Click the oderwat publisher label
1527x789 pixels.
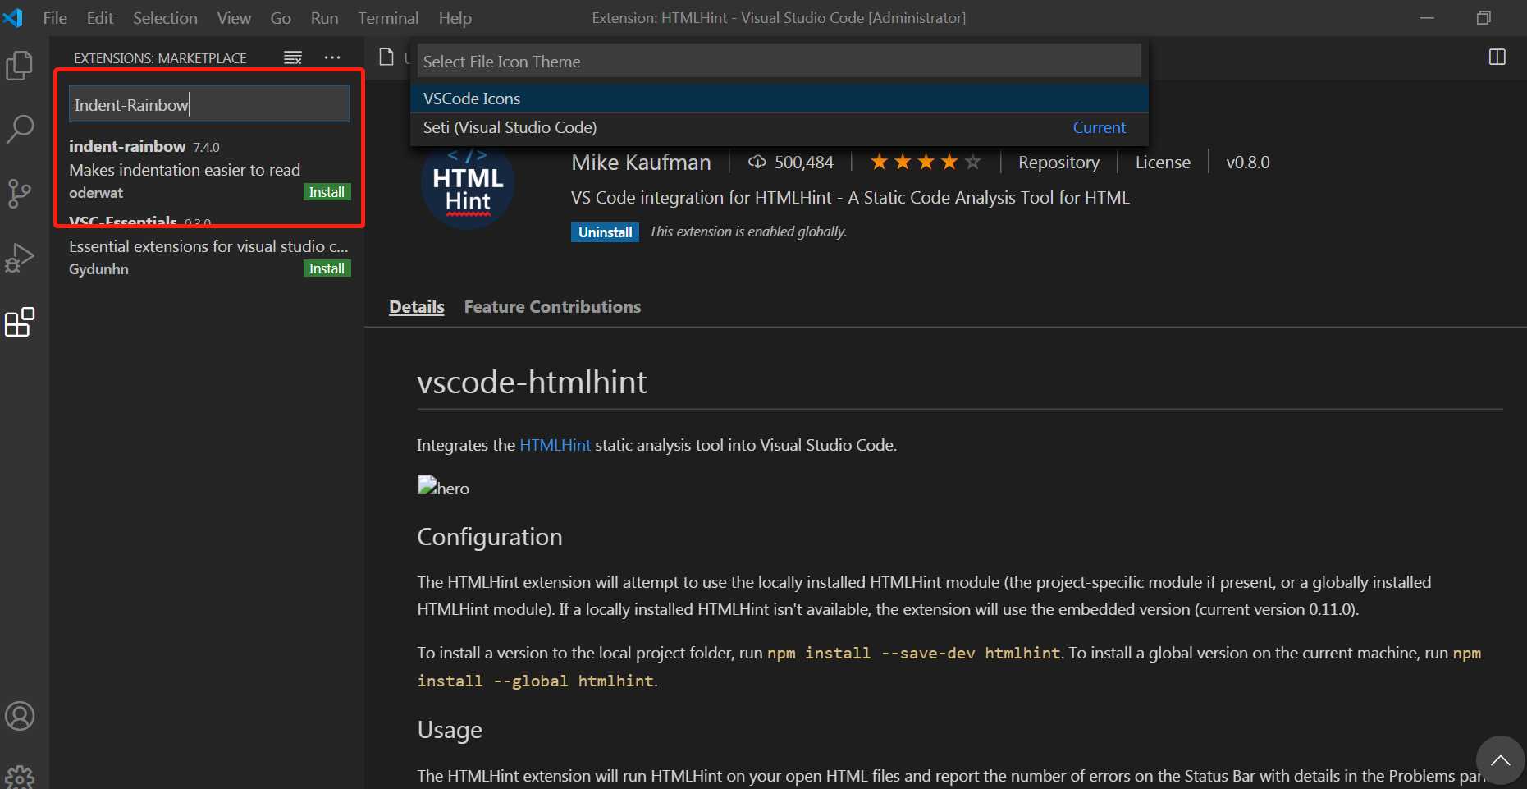(x=96, y=193)
